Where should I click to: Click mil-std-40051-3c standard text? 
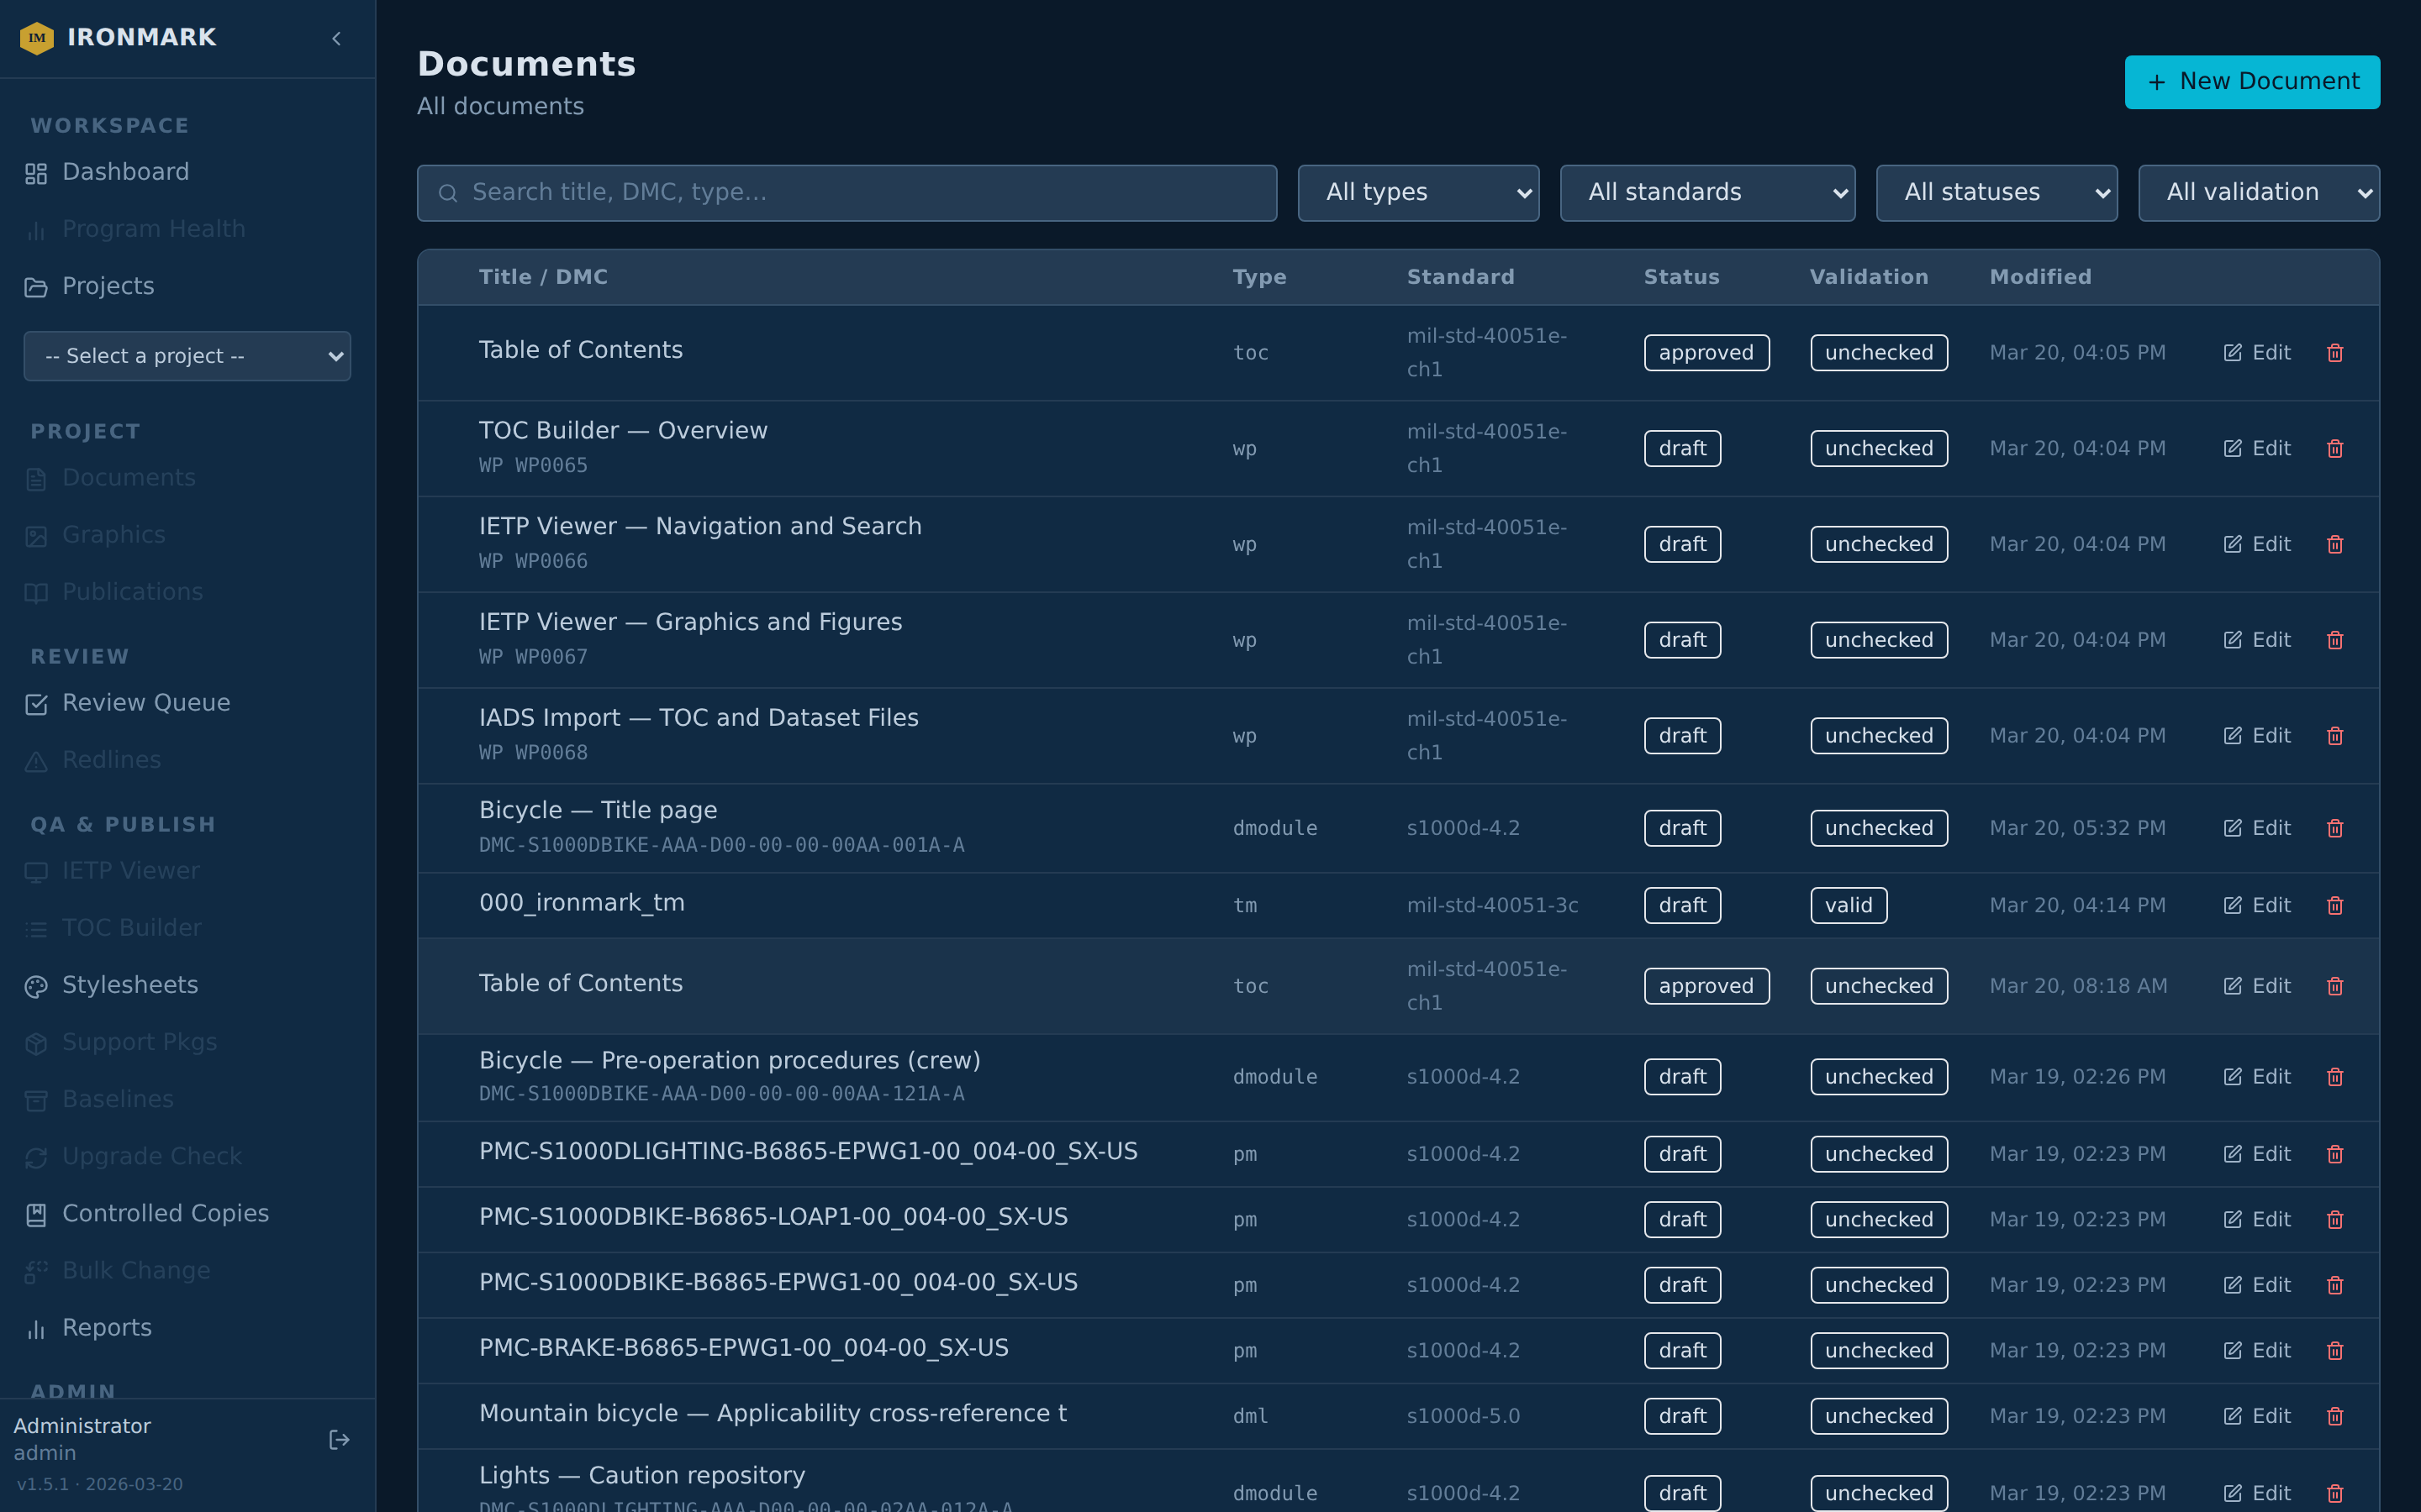pos(1491,906)
